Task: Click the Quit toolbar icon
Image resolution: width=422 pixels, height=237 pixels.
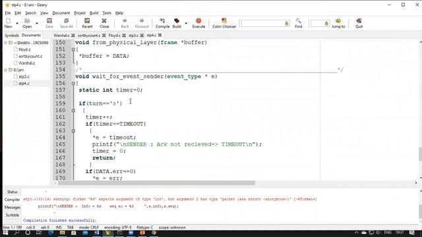Action: [359, 23]
